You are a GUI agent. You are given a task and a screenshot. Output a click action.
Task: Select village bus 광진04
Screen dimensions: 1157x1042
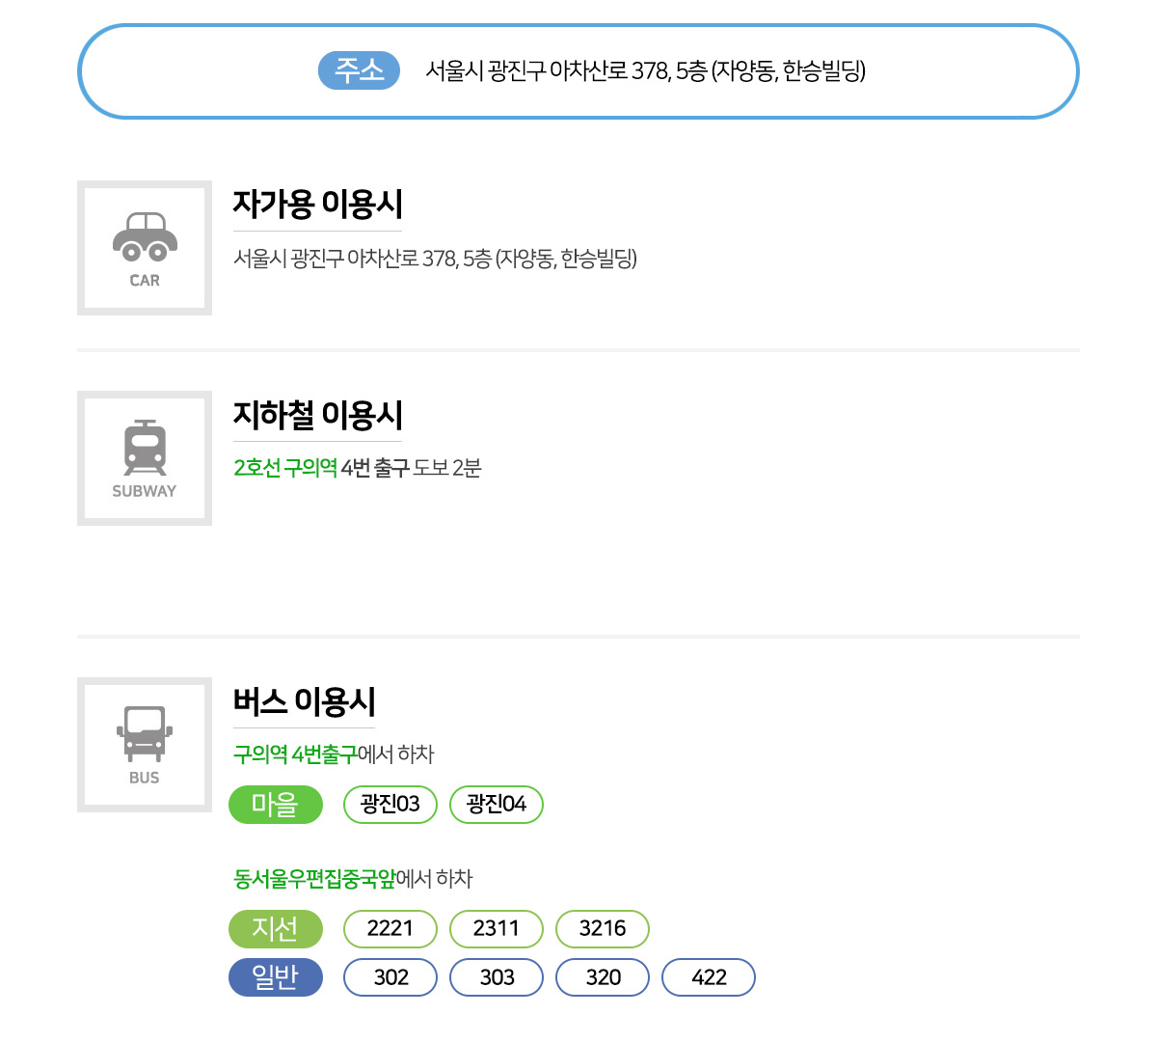497,805
